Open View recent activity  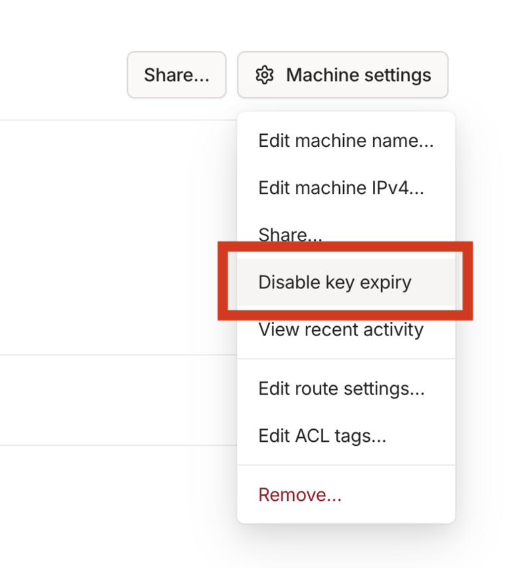[340, 330]
